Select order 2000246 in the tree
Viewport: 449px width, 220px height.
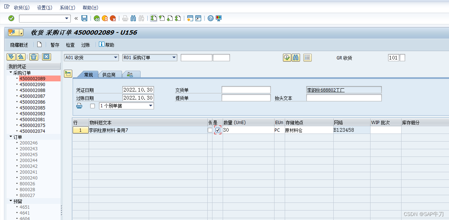[28, 143]
